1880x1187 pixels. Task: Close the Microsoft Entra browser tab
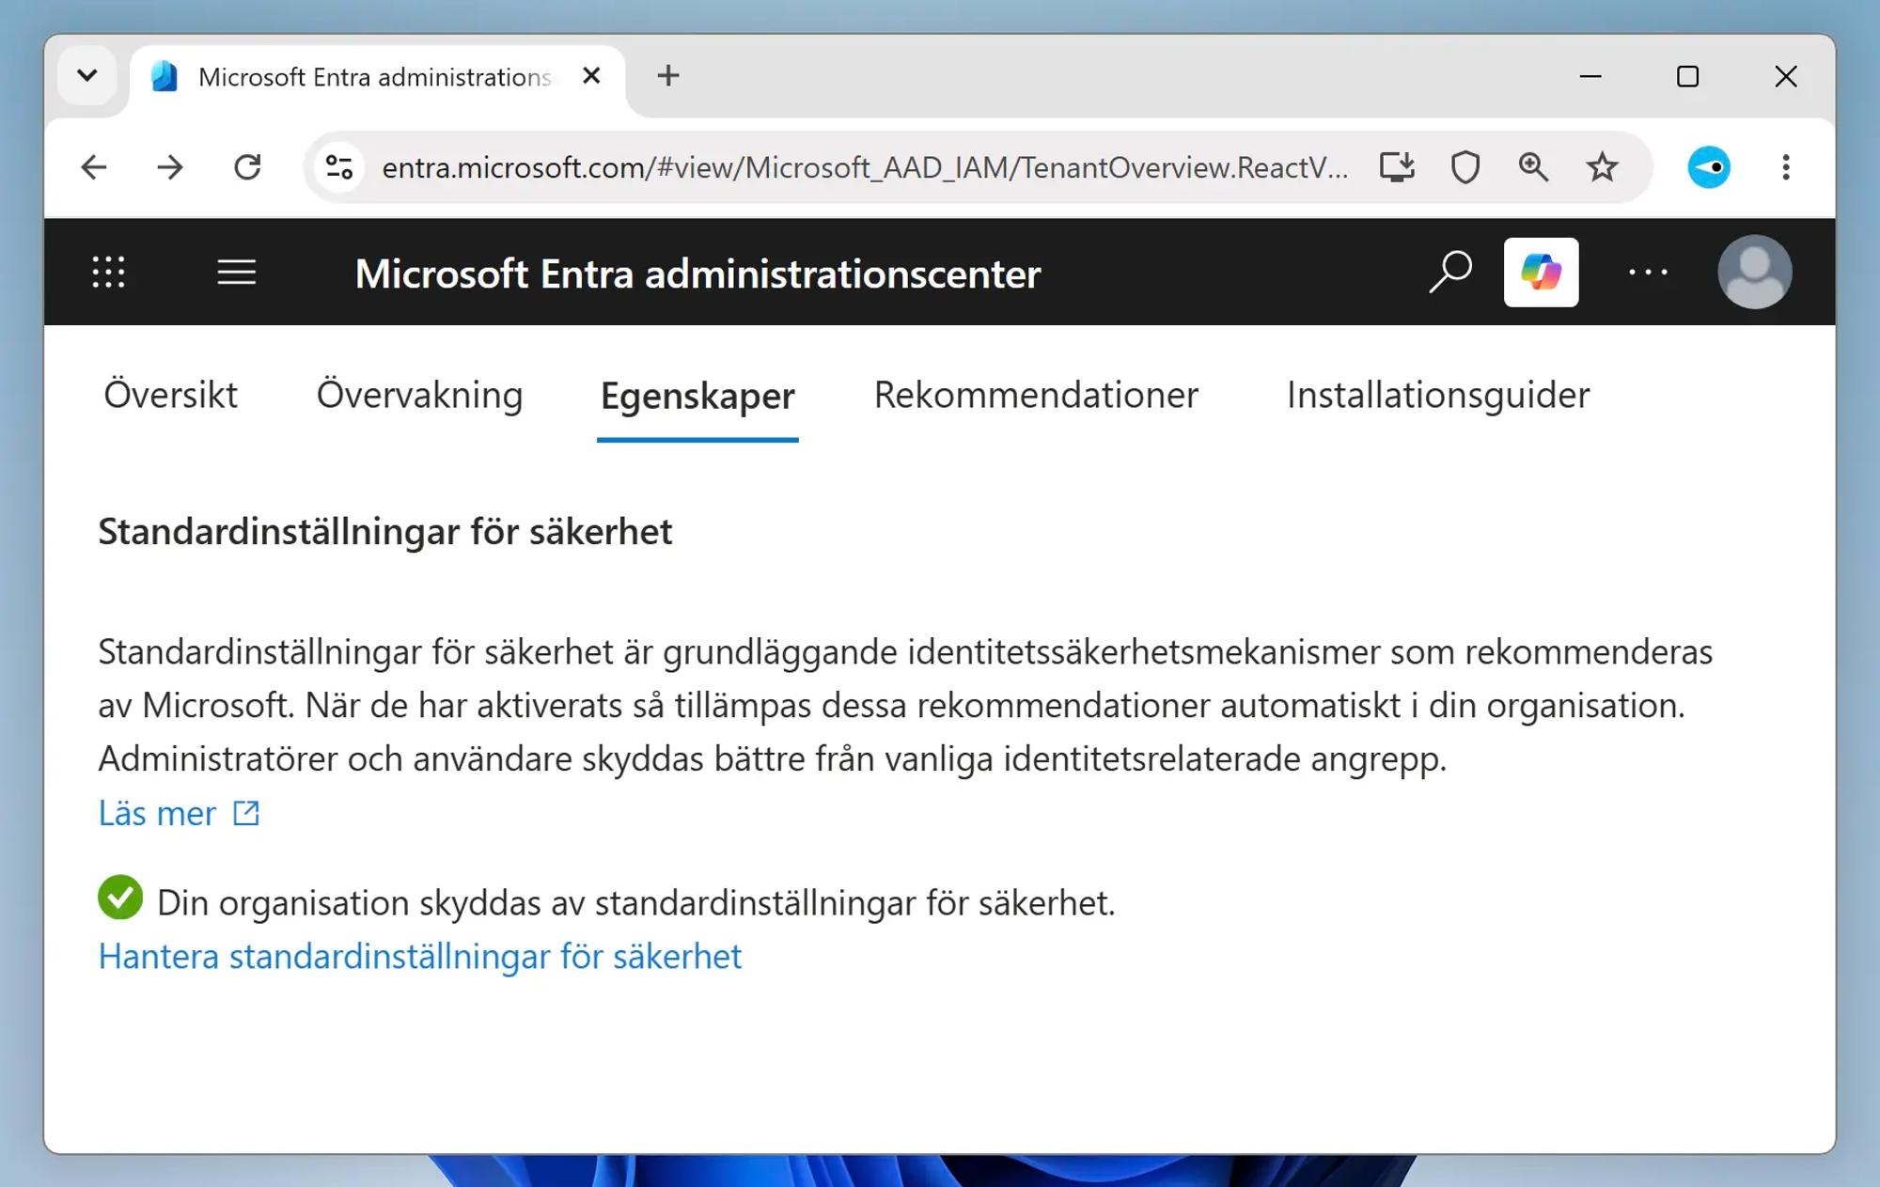coord(591,76)
